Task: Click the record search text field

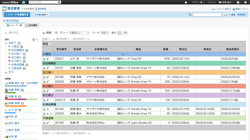Action: click(207, 15)
